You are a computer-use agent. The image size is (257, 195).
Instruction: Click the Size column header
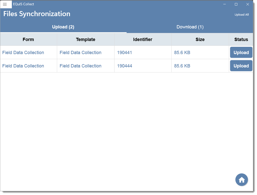[200, 40]
